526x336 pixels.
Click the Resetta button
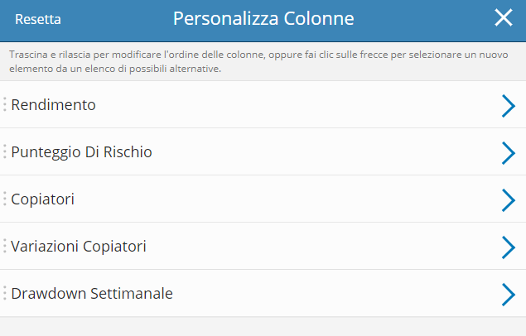[38, 19]
